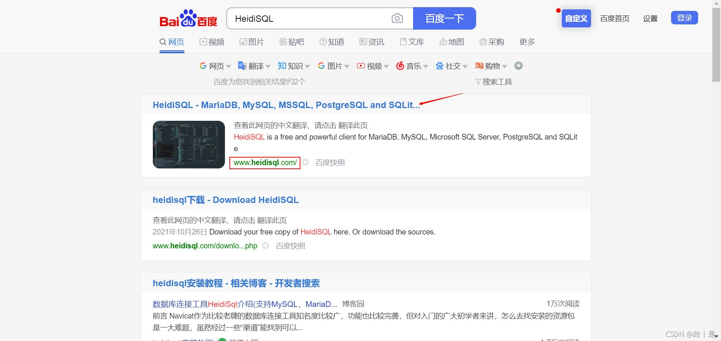Switch to the 知道 tab
This screenshot has height=341, width=721.
pos(332,42)
